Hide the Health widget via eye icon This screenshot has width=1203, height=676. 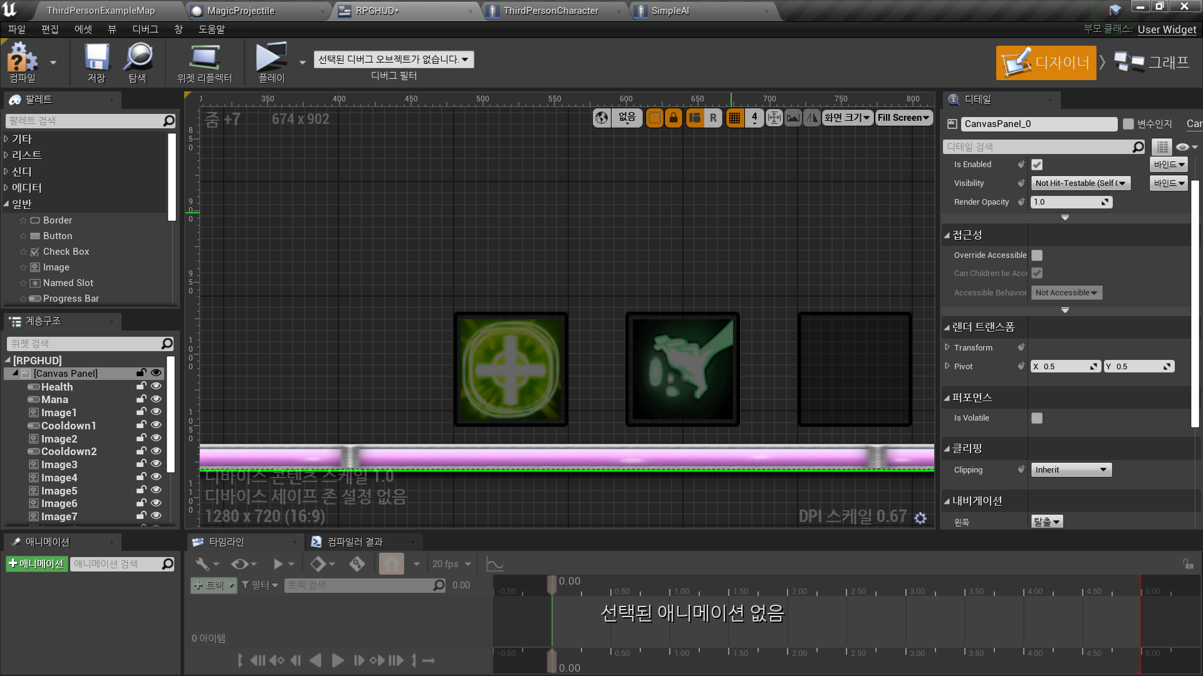(x=156, y=386)
